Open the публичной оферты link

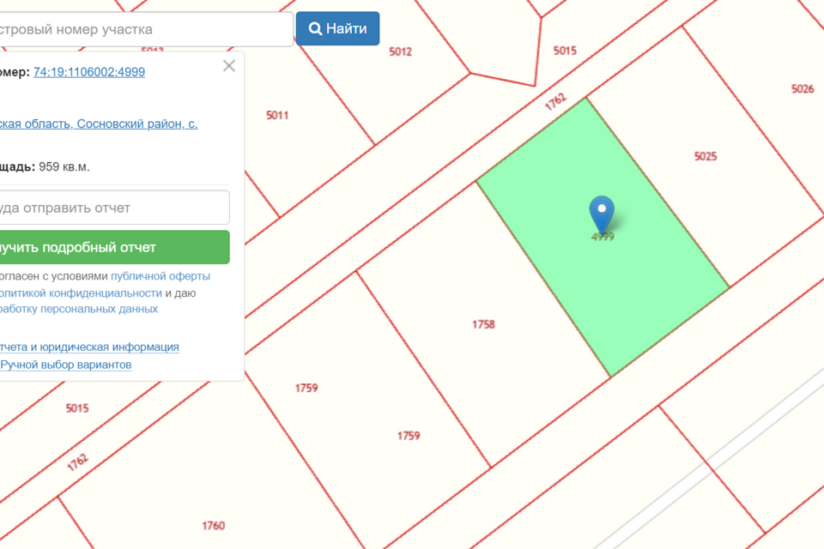point(161,276)
